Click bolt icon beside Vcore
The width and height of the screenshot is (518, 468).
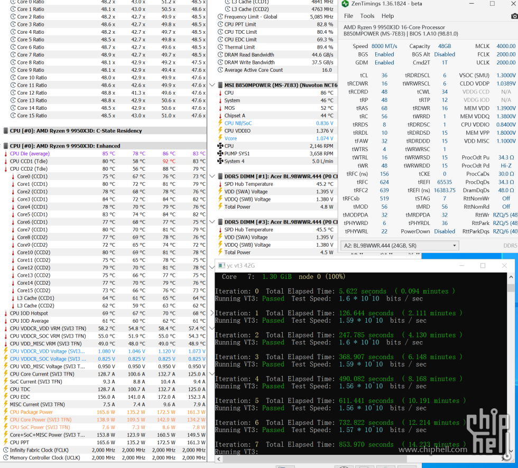(x=220, y=138)
